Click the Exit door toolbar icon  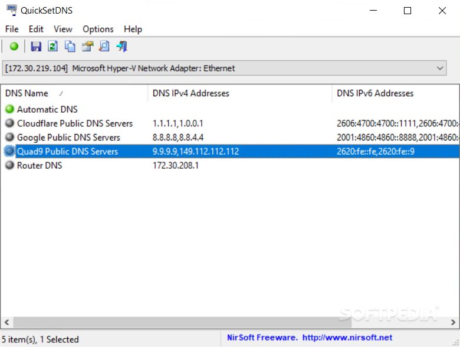click(x=121, y=47)
